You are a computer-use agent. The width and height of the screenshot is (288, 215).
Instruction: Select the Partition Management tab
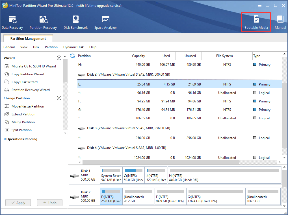coord(28,39)
